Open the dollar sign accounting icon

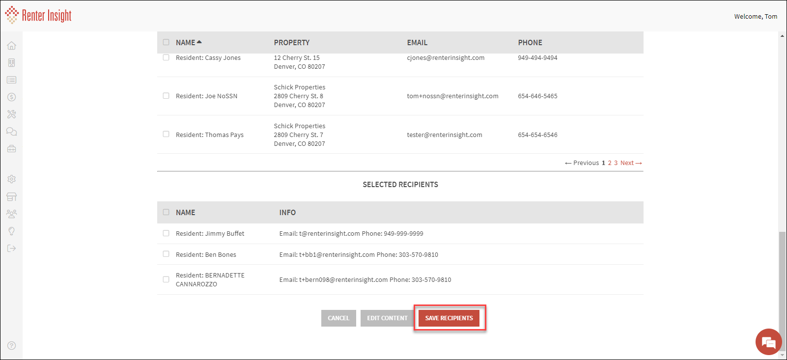click(12, 97)
